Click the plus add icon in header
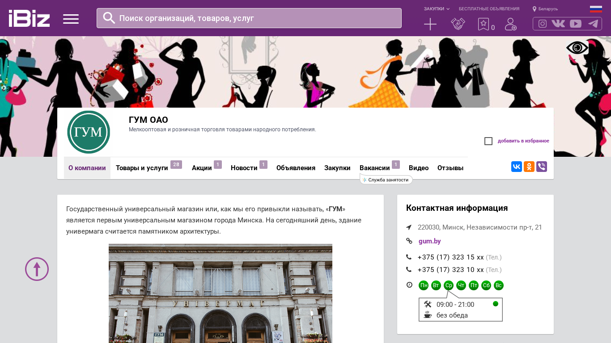Viewport: 611px width, 343px height. [430, 24]
